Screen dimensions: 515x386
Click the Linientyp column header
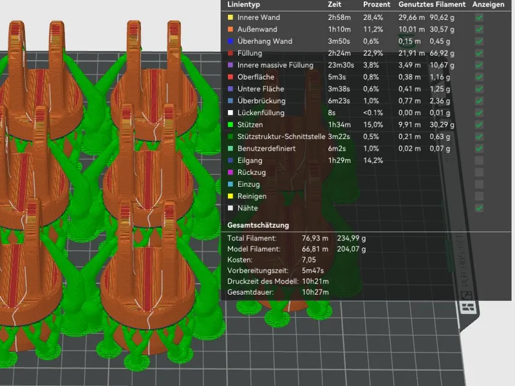(x=244, y=5)
